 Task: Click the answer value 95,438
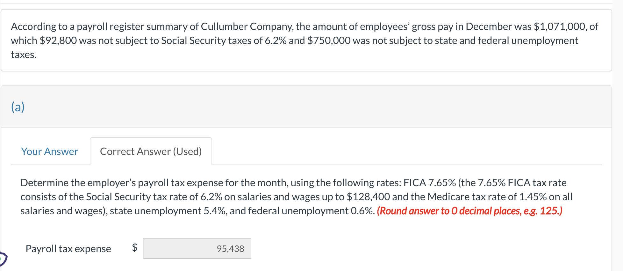coord(230,248)
